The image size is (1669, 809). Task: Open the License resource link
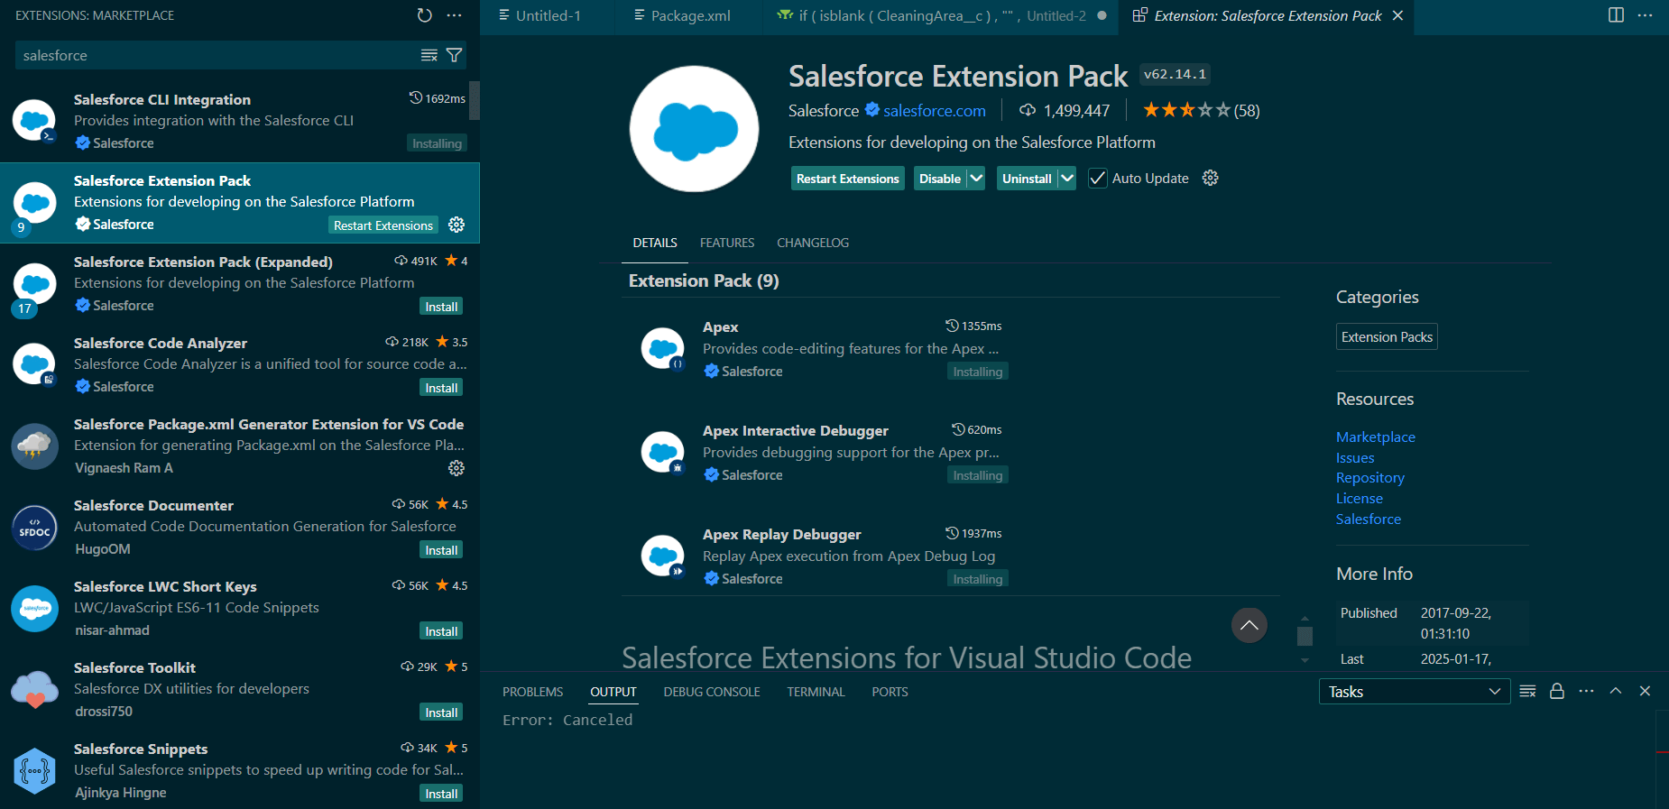pos(1359,499)
